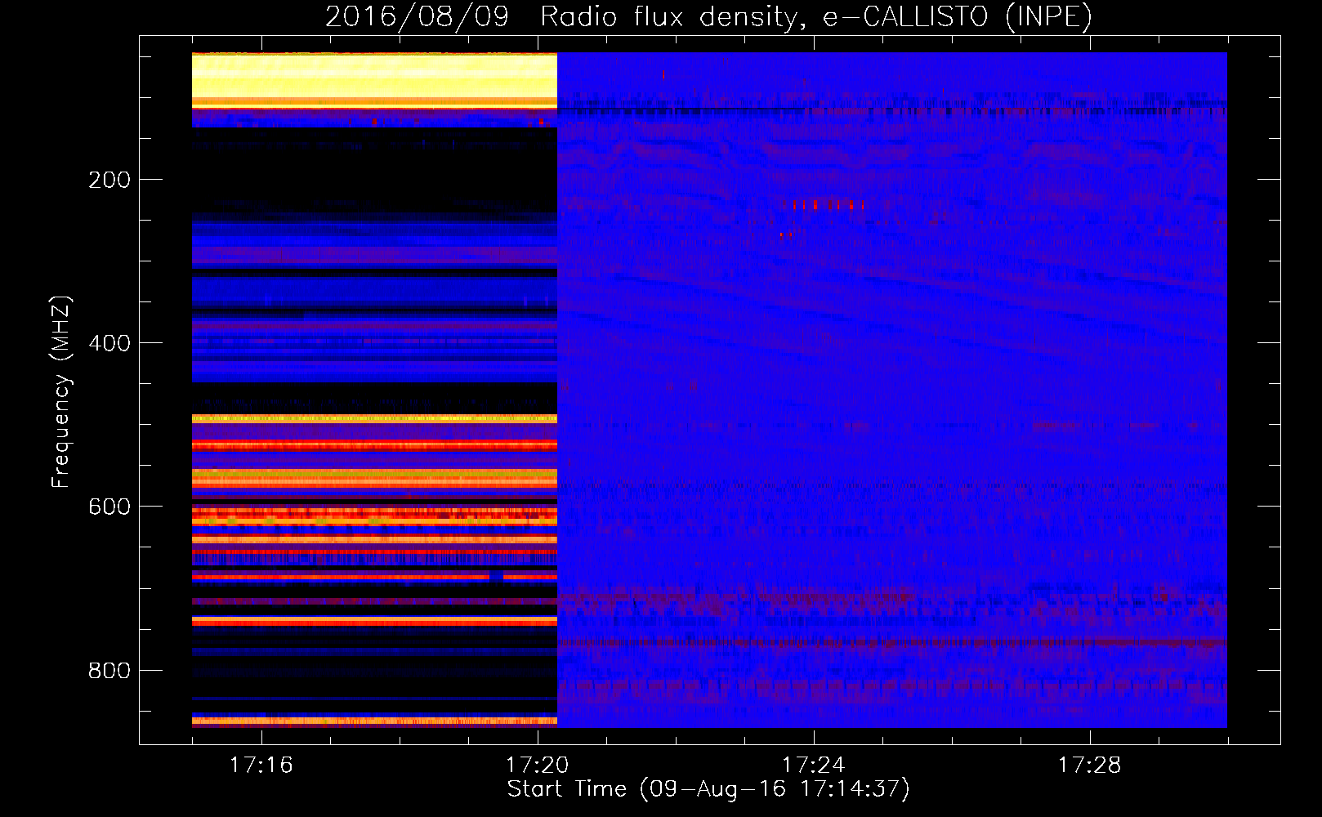The height and width of the screenshot is (817, 1322).
Task: Select the 400 frequency tick label
Action: tap(109, 343)
